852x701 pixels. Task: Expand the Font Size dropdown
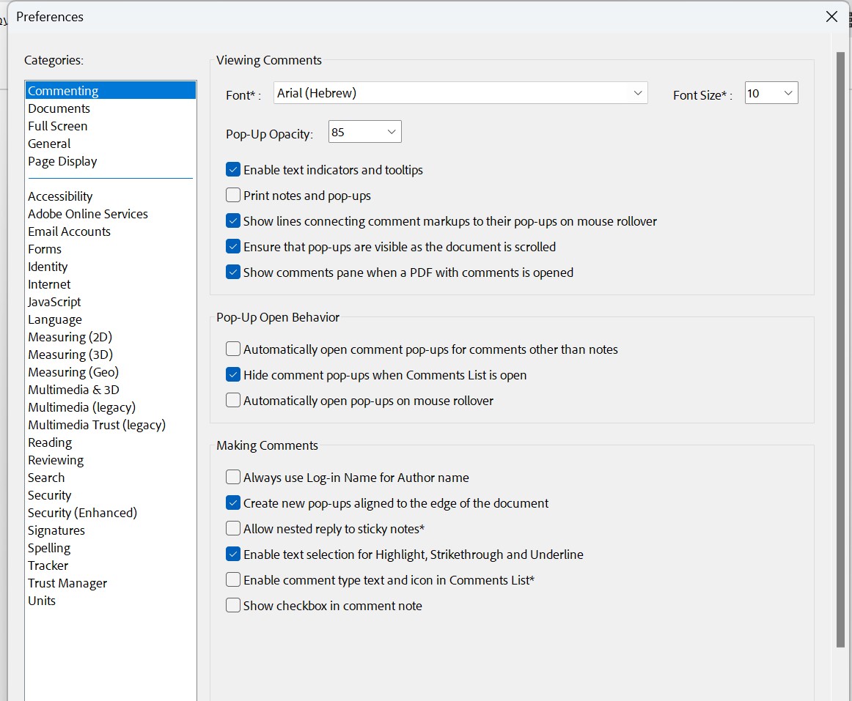pos(771,93)
